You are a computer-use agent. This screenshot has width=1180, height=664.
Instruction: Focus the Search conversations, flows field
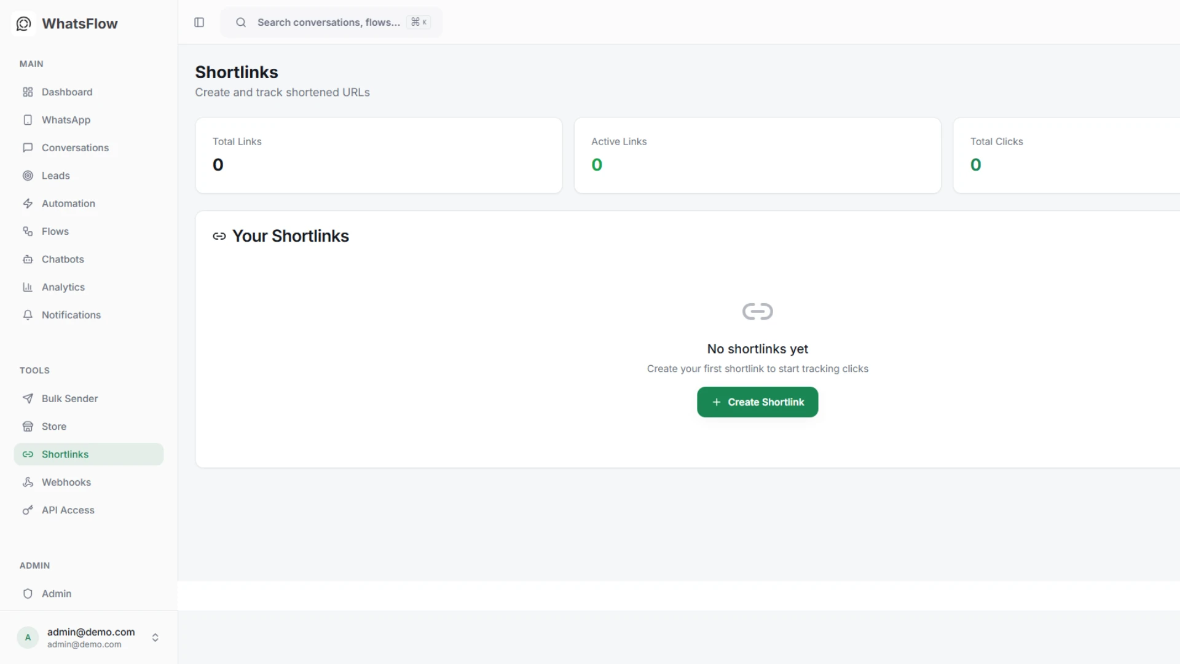coord(331,22)
